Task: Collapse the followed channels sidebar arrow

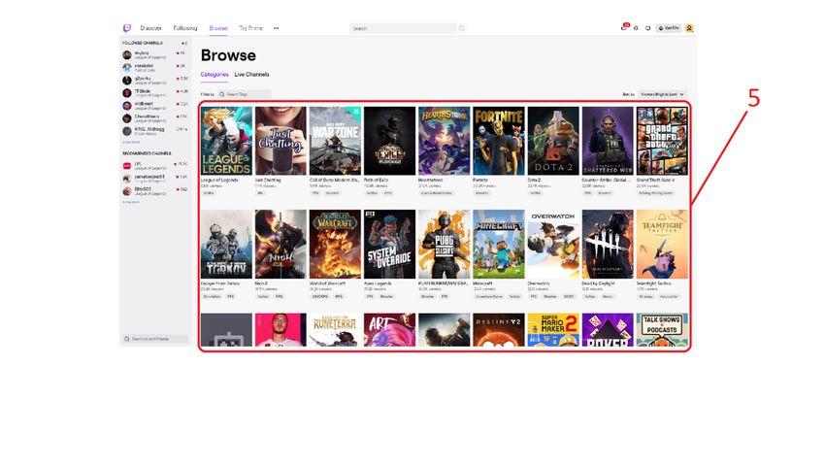Action: 184,43
